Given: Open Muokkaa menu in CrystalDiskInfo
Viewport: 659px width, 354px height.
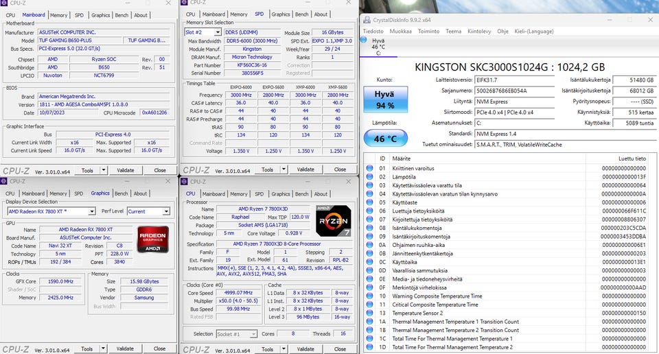Looking at the screenshot, I should tap(400, 32).
